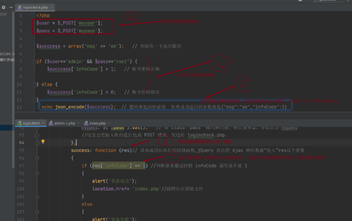
Task: Close the admin-c.php tab
Action: click(x=78, y=123)
